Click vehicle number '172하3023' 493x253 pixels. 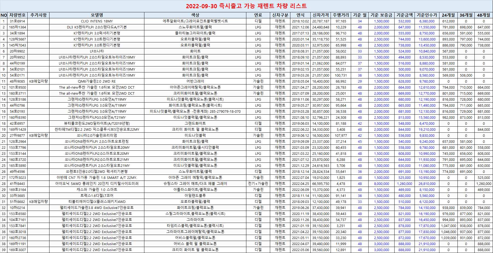coord(17,178)
